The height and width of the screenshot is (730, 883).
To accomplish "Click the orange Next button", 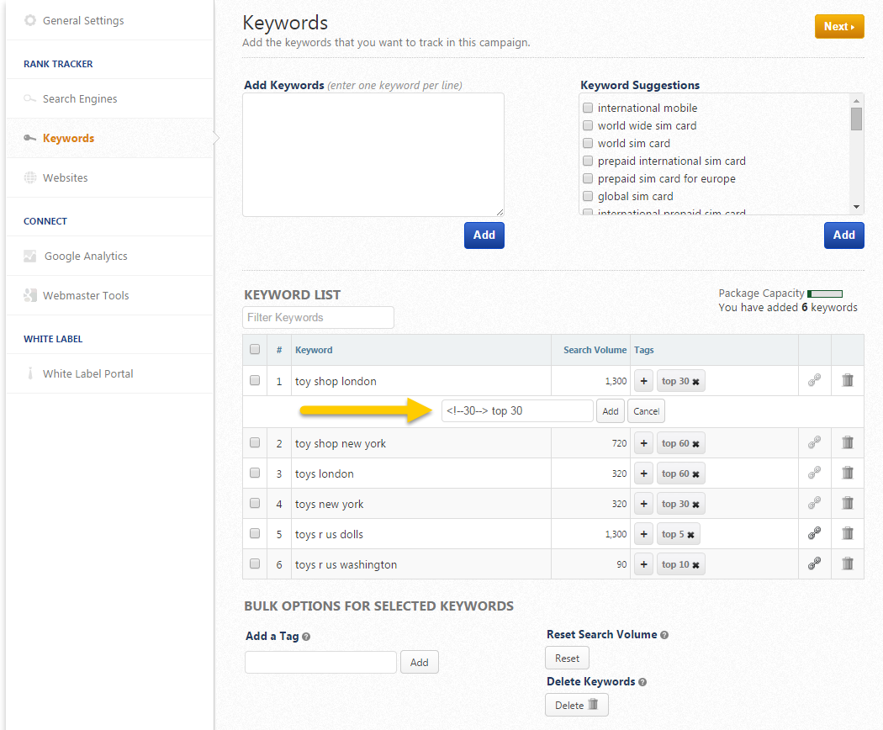I will [838, 26].
